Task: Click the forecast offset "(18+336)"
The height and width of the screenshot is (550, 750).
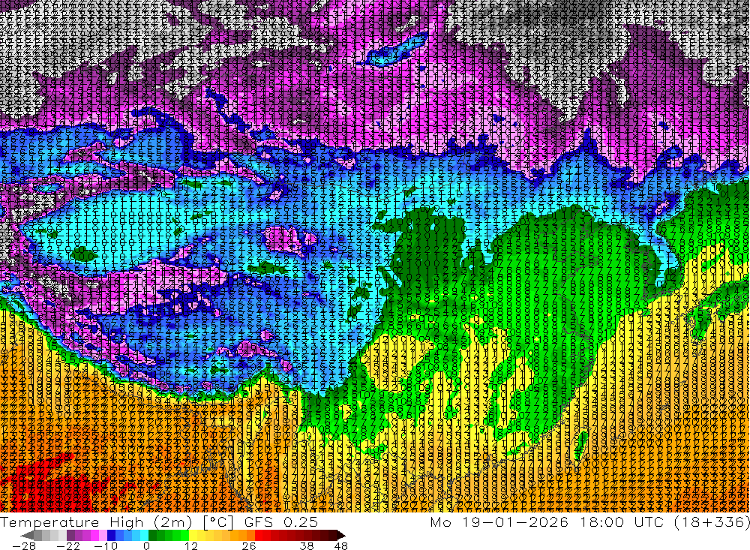Action: click(712, 522)
